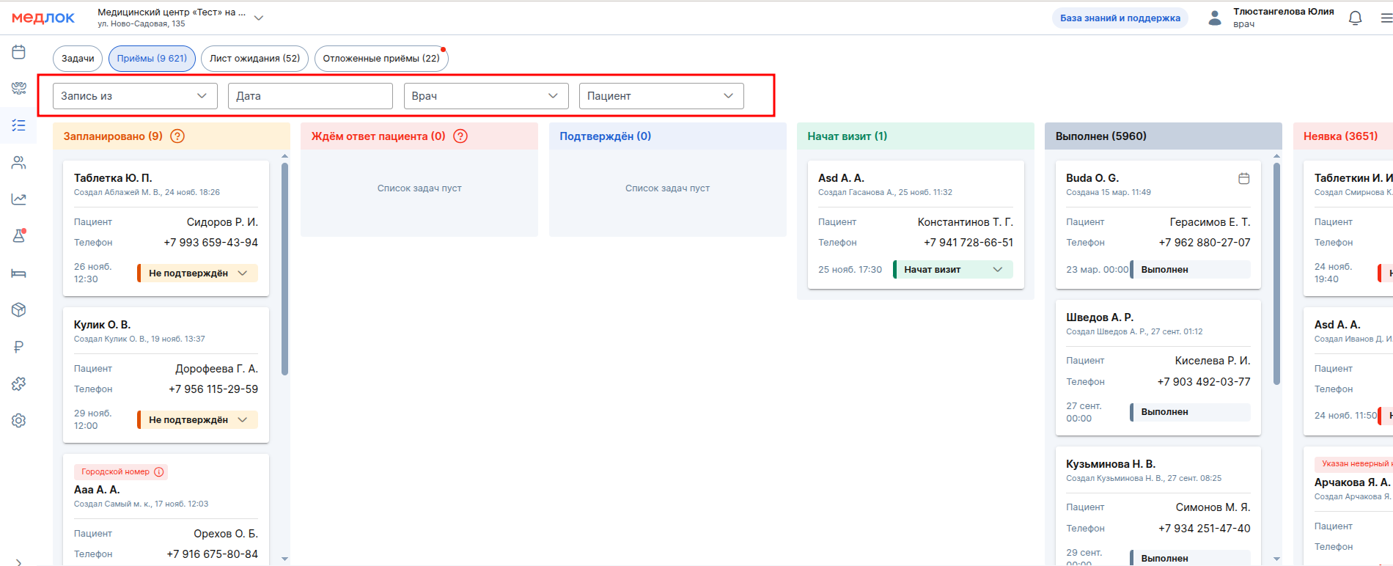Open the settings gear icon in sidebar
Viewport: 1393px width, 566px height.
coord(19,421)
